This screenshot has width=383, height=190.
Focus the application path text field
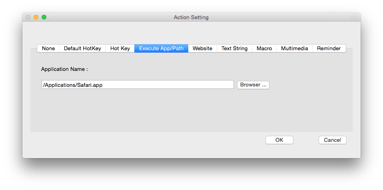pos(137,85)
